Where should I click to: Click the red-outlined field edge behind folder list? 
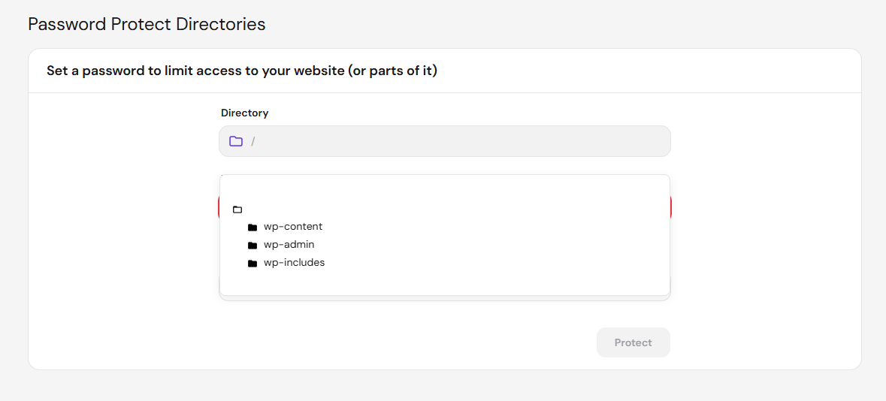click(x=671, y=207)
